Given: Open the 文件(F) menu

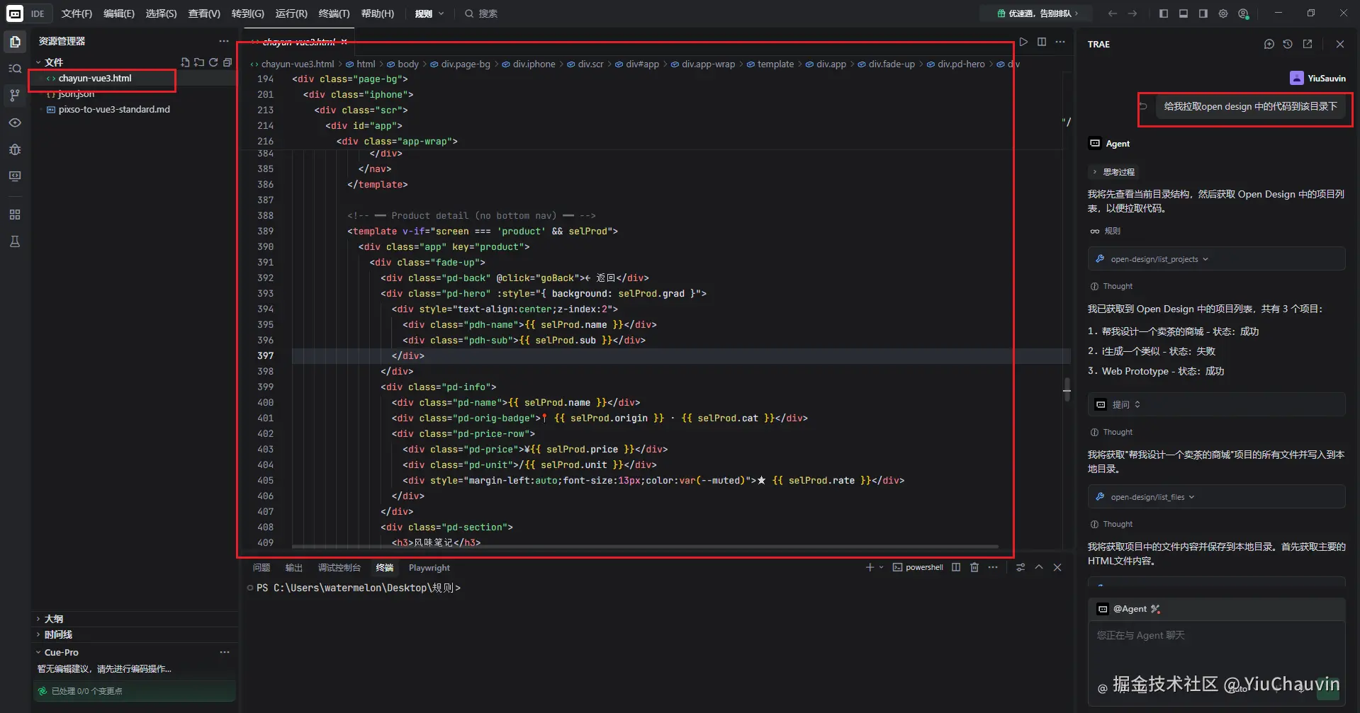Looking at the screenshot, I should 77,13.
